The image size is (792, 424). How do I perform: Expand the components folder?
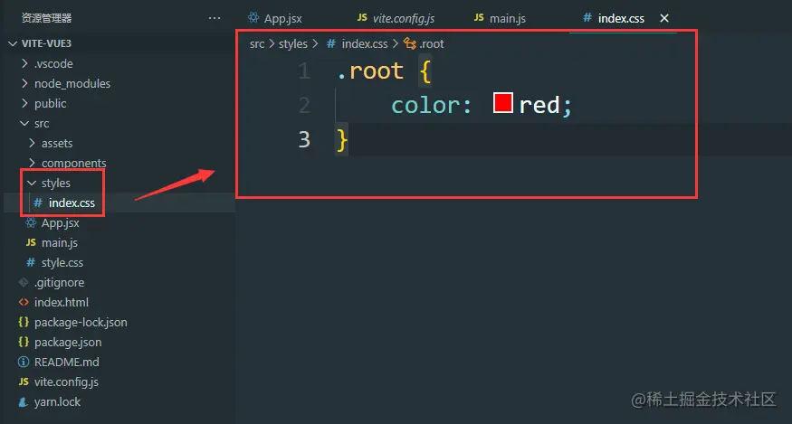tap(33, 163)
